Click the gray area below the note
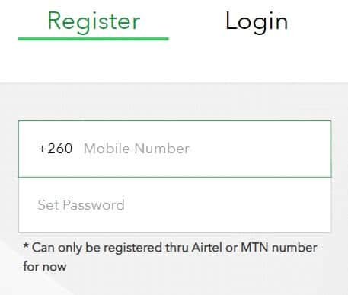The image size is (348, 295). click(x=174, y=284)
